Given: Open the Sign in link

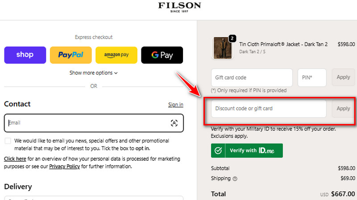Looking at the screenshot, I should [175, 104].
